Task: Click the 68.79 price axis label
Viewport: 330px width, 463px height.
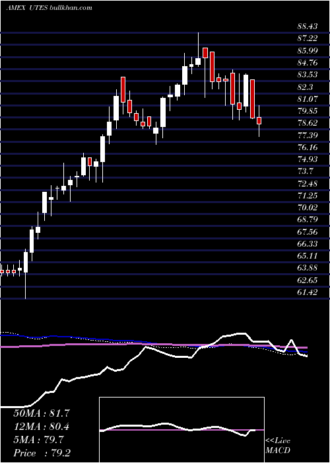Action: tap(308, 220)
